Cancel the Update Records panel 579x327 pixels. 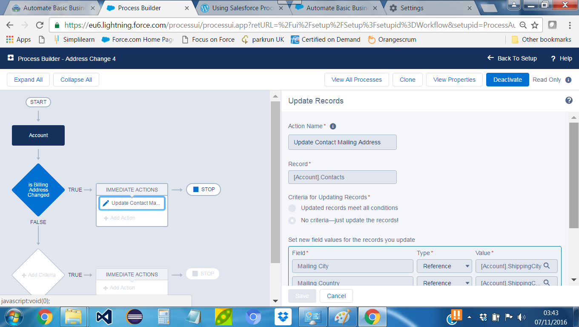[x=336, y=296]
